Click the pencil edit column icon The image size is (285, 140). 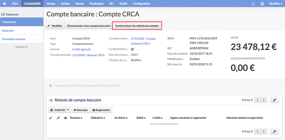[51, 118]
